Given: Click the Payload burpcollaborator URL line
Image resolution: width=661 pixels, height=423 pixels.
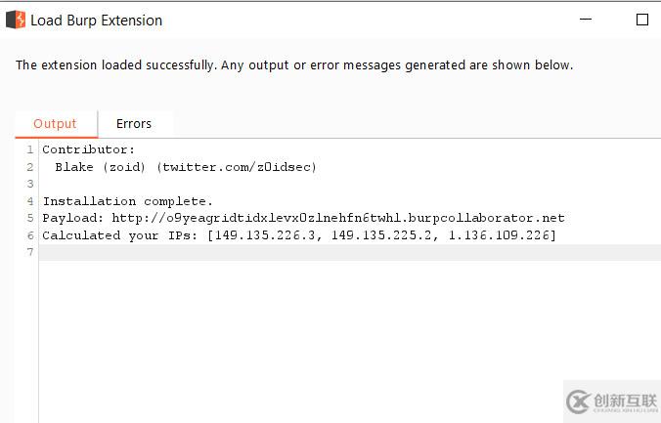Looking at the screenshot, I should [303, 218].
